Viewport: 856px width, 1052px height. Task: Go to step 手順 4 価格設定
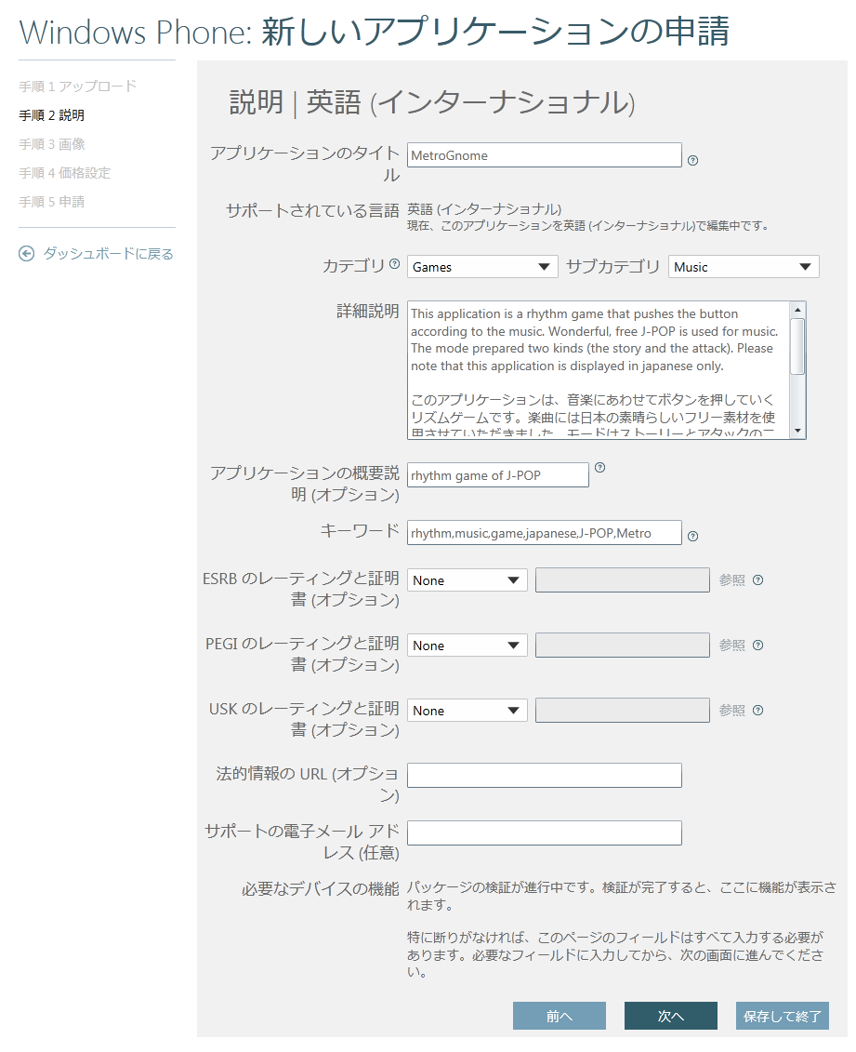coord(64,172)
